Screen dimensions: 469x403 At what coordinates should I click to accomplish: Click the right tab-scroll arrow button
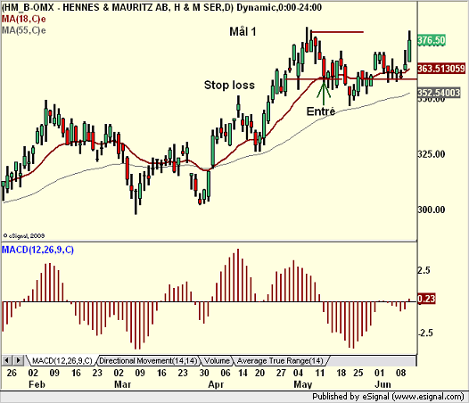point(18,360)
